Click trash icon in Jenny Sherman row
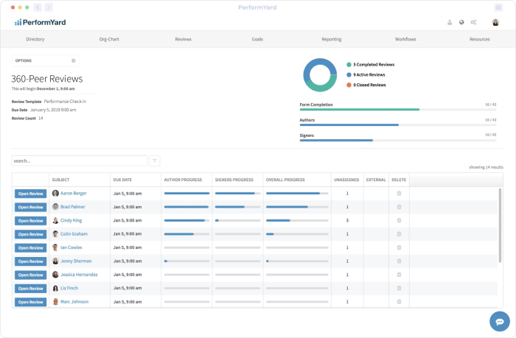This screenshot has height=338, width=516. pyautogui.click(x=399, y=261)
